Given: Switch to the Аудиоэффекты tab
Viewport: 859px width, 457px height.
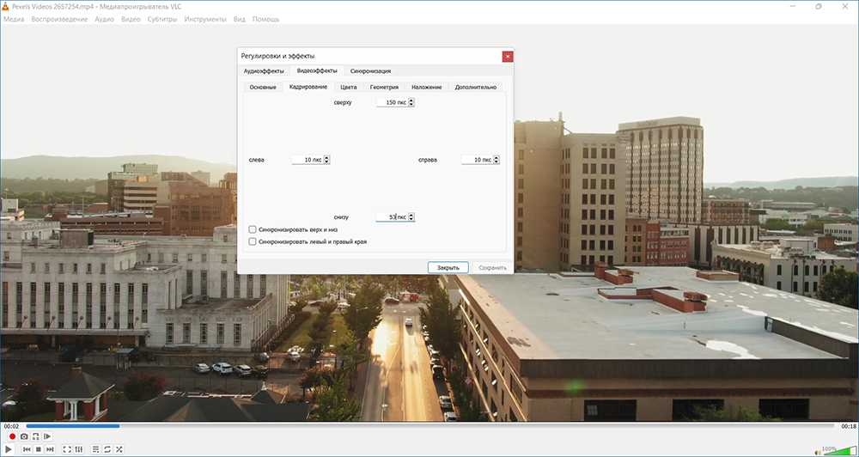Looking at the screenshot, I should pos(261,70).
